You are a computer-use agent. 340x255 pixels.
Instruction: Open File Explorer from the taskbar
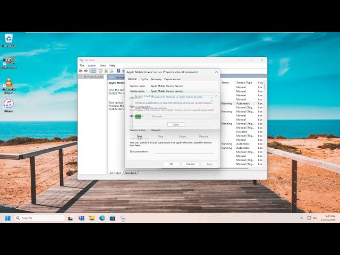click(x=92, y=218)
